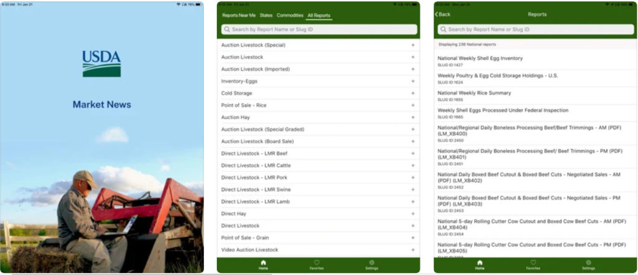Tap the Home icon below the national reports list
Viewport: 638px width, 275px height.
[479, 264]
